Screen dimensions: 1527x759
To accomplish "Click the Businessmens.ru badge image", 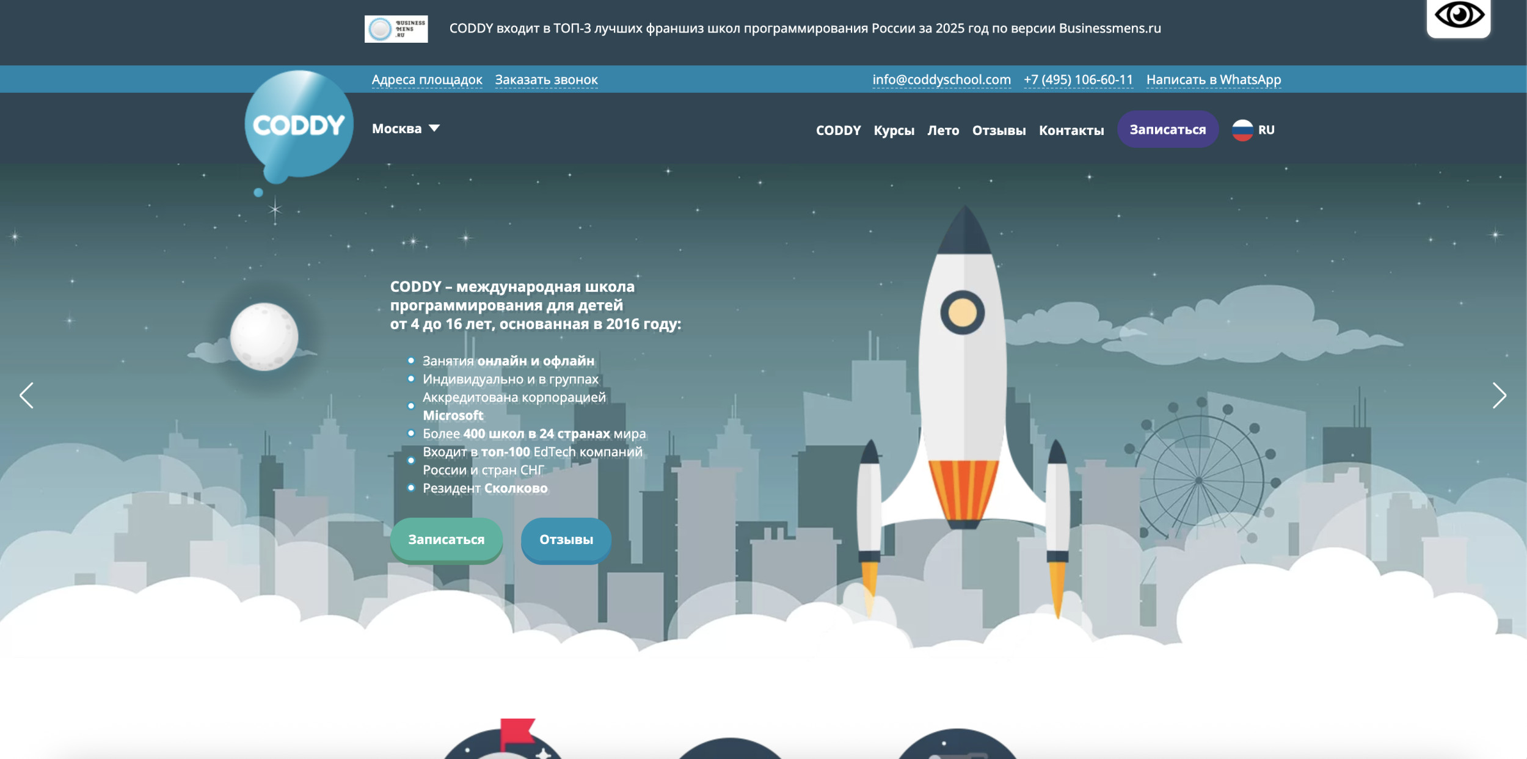I will [396, 29].
